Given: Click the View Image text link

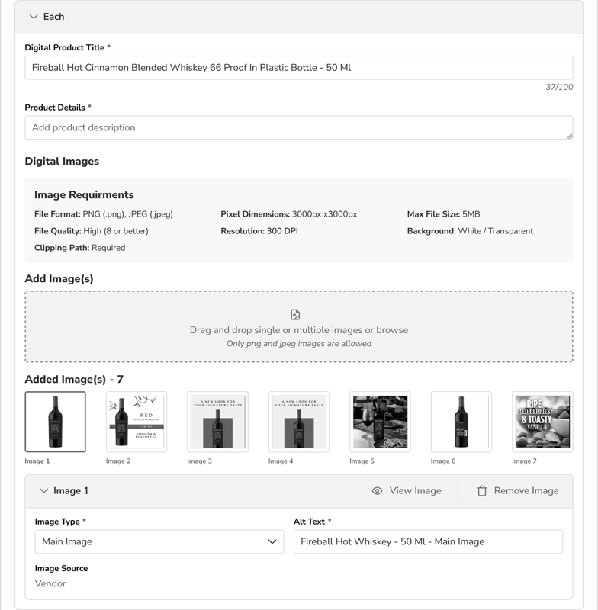Looking at the screenshot, I should [415, 490].
